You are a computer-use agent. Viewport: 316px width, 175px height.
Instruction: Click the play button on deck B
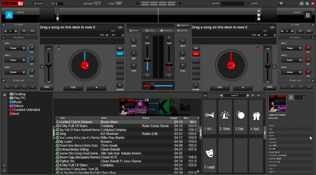click(x=243, y=87)
